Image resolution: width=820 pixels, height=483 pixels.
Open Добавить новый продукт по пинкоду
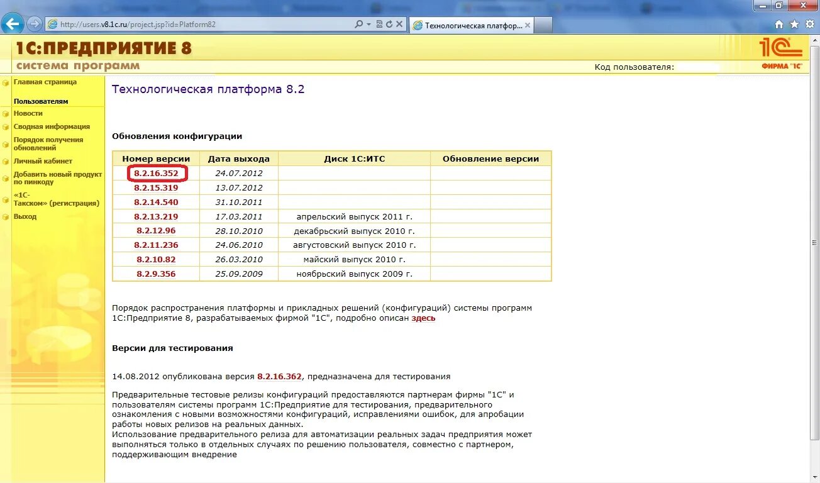(x=58, y=178)
